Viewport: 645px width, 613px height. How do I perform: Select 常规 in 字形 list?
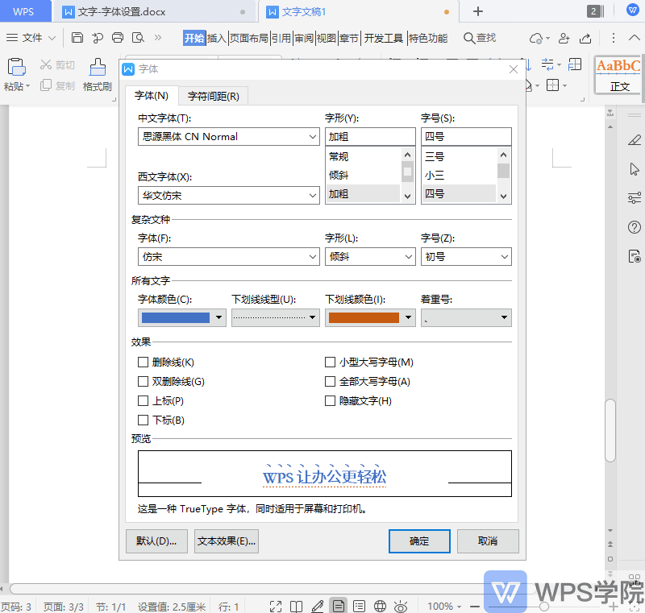(x=364, y=156)
